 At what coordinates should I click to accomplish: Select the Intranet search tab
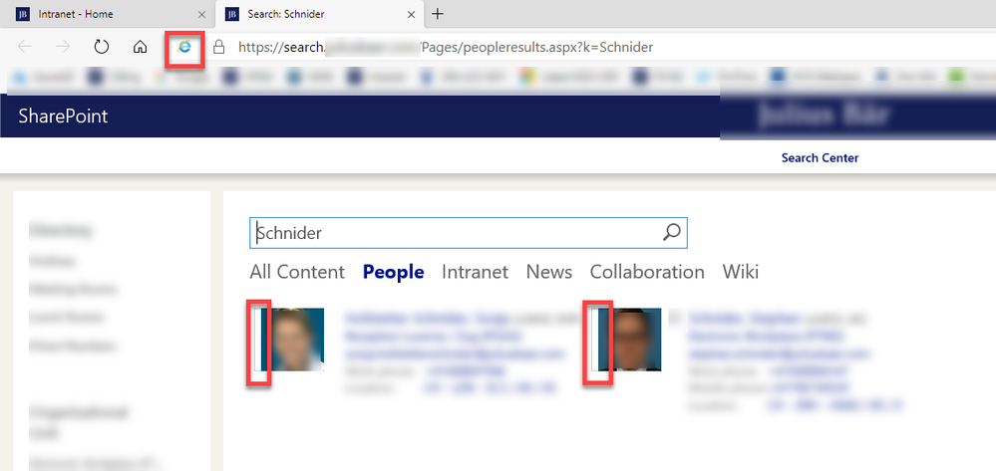pos(476,272)
